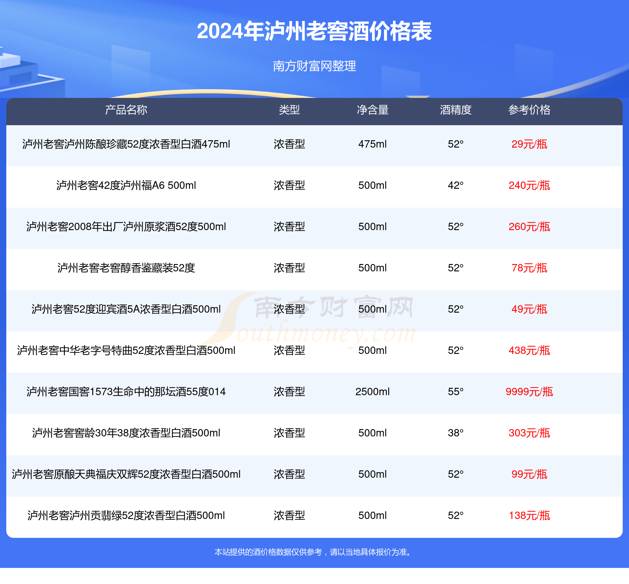Click the 类型 column header

click(x=289, y=110)
